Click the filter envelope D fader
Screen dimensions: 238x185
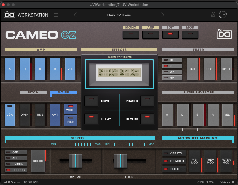(183, 115)
